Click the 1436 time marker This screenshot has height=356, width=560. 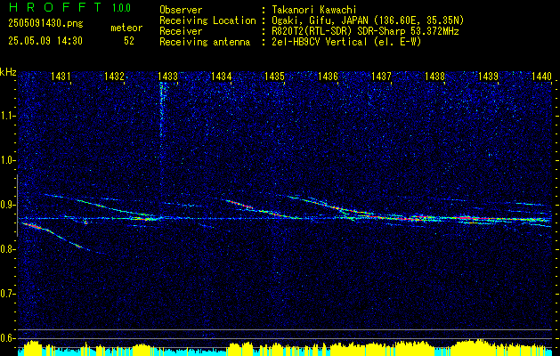[x=328, y=76]
